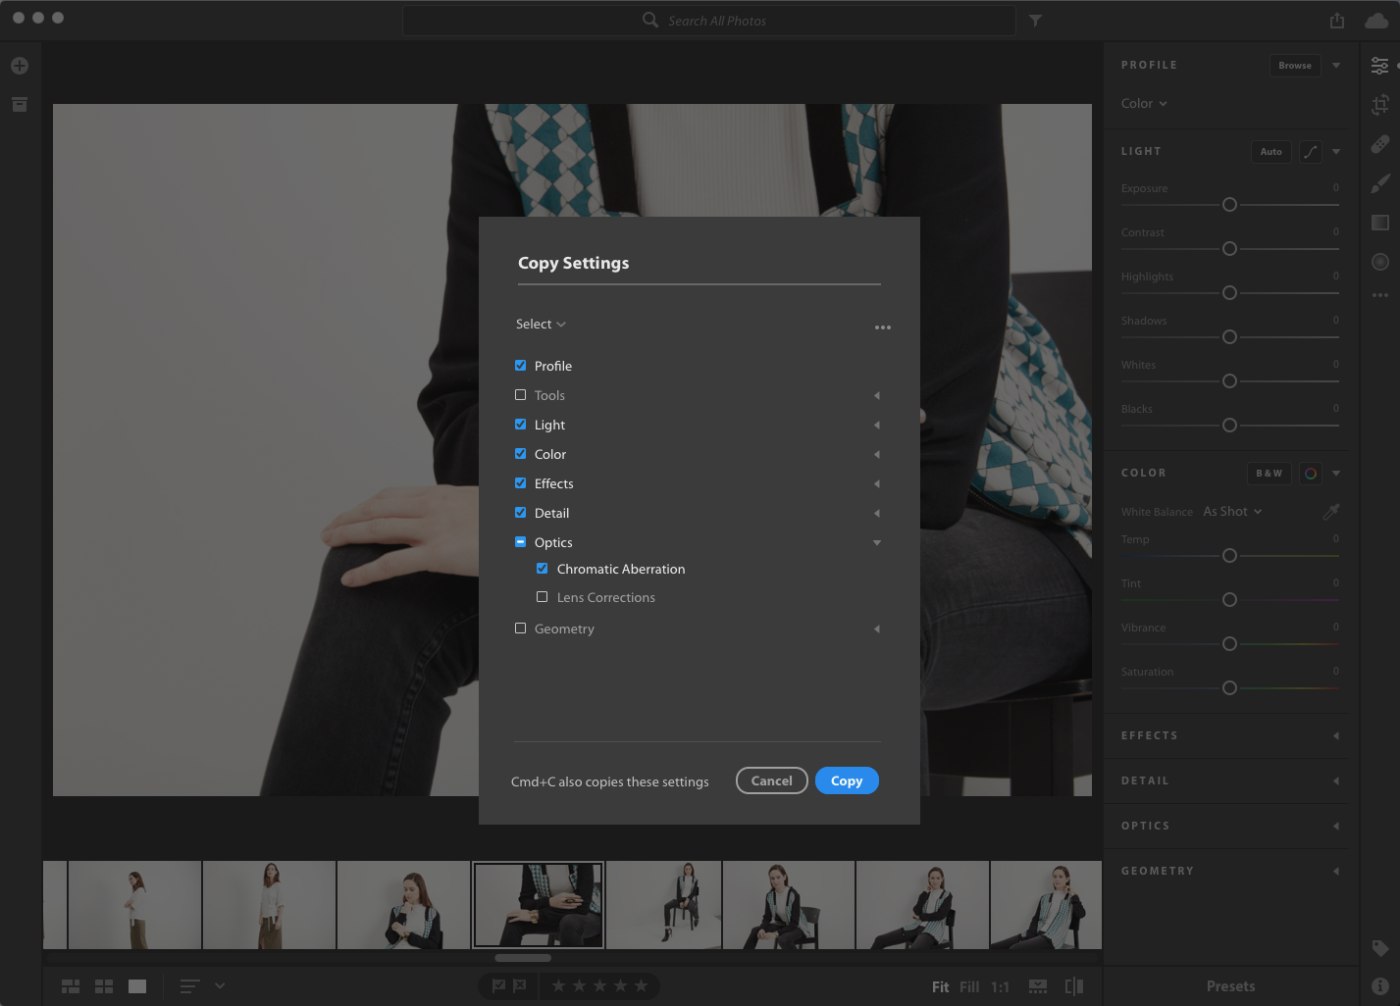Collapse the Optics section arrow in dialog

[877, 542]
